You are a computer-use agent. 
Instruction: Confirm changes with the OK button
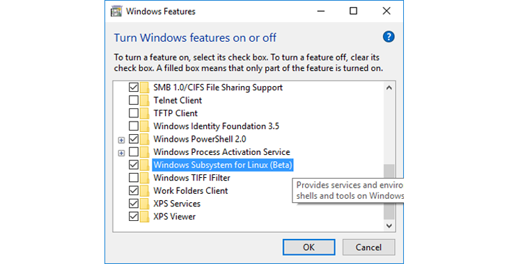click(x=309, y=247)
